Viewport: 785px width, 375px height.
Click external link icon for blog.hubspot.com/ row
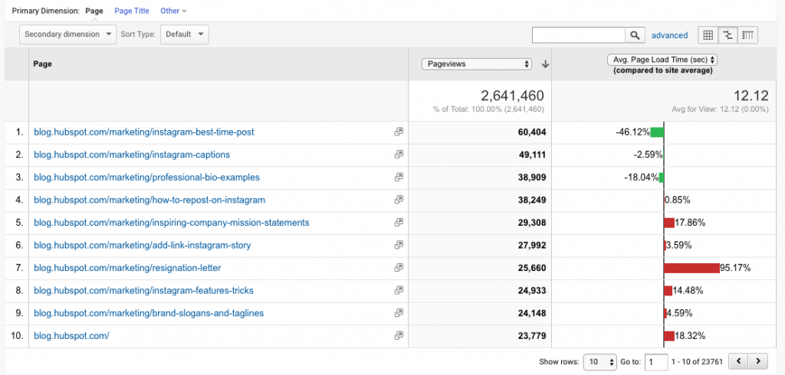[399, 336]
